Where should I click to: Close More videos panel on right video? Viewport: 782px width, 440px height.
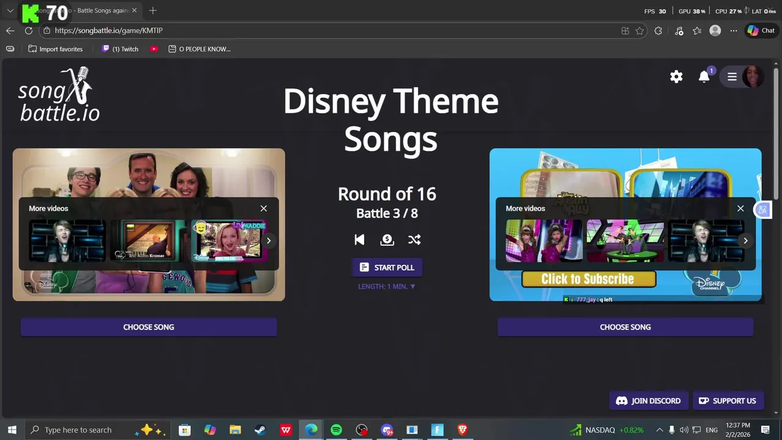(x=740, y=208)
